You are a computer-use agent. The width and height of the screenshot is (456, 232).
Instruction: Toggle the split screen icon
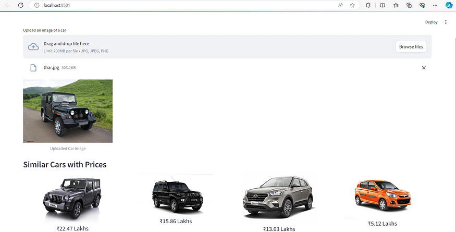(383, 5)
